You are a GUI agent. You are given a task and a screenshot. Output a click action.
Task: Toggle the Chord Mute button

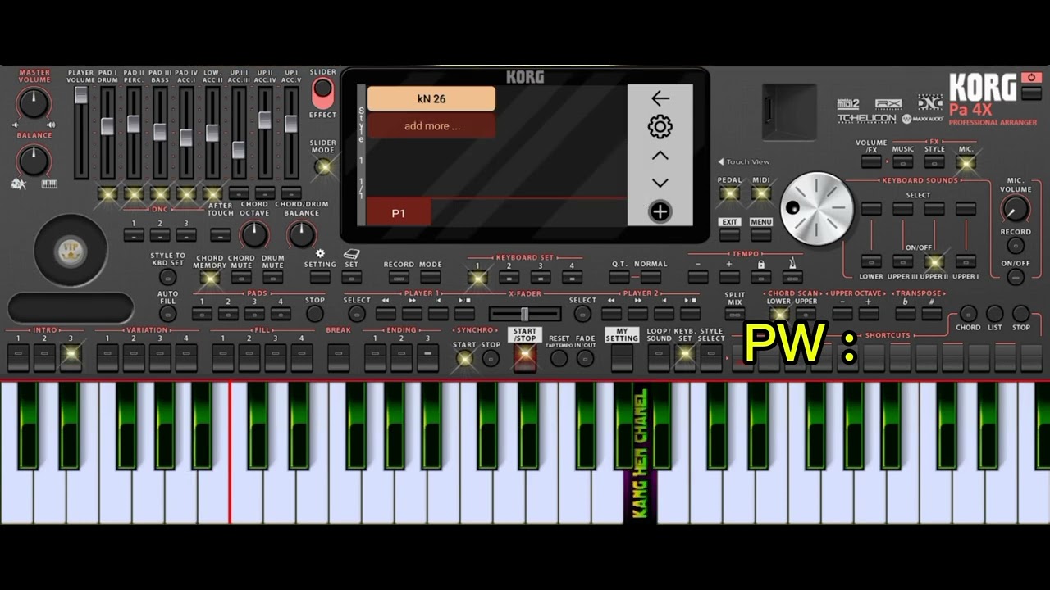pos(241,278)
